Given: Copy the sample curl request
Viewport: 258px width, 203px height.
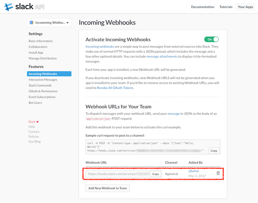Looking at the screenshot, I should [214, 151].
